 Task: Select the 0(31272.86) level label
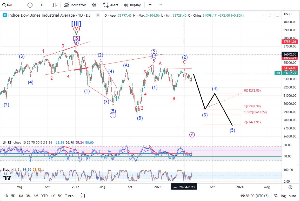[x=252, y=91]
